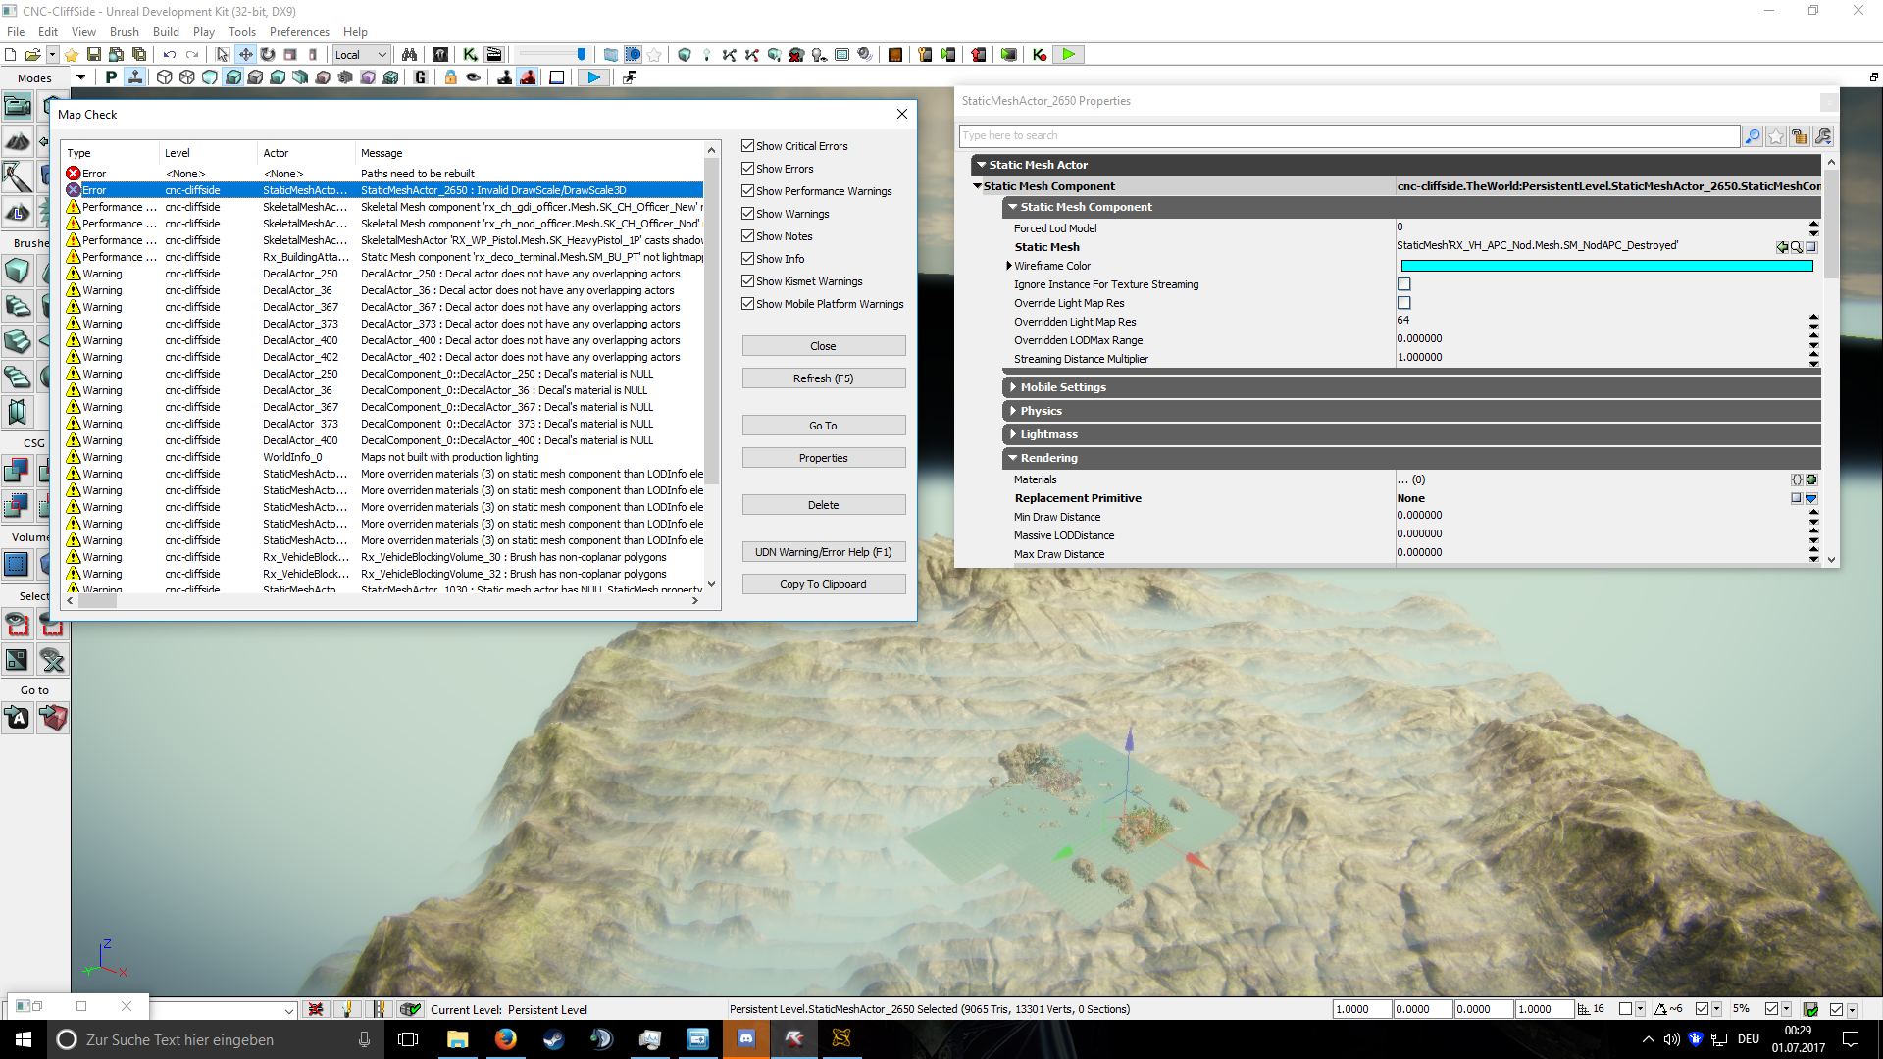Find Static Mesh in browser magnifier icon

1797,247
